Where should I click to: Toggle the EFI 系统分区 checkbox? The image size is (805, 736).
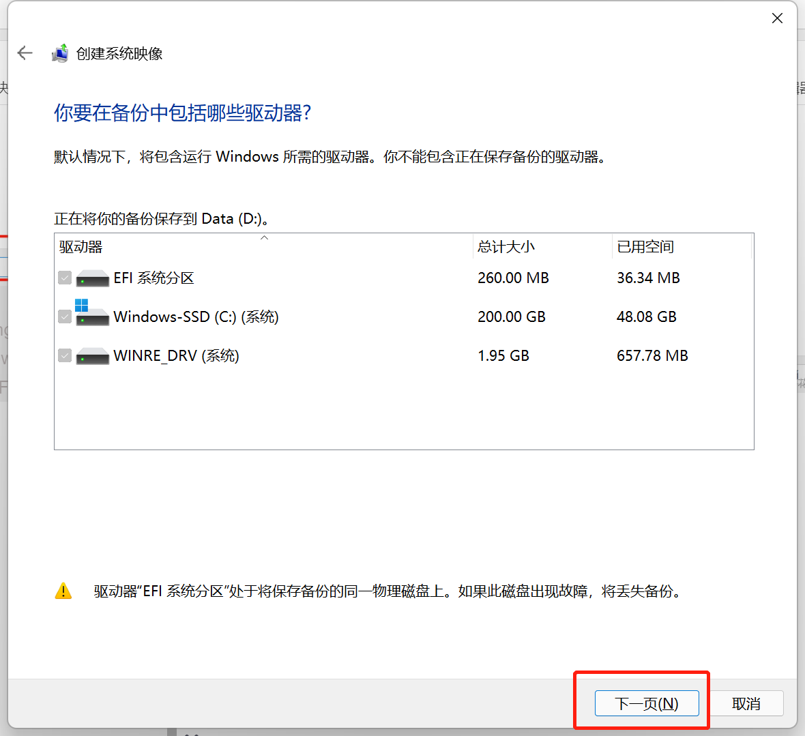[x=65, y=278]
